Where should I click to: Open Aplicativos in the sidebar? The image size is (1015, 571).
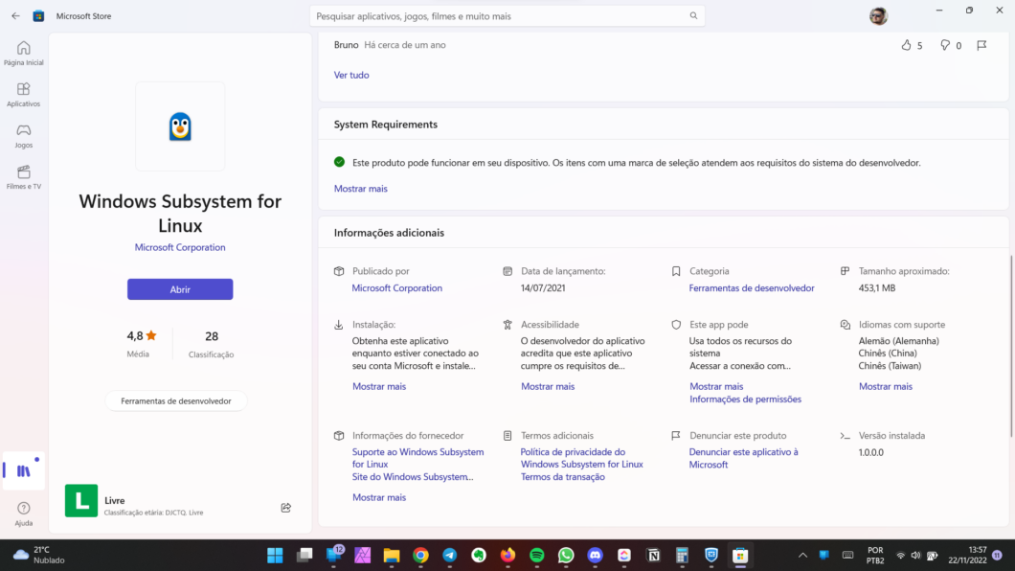click(24, 95)
